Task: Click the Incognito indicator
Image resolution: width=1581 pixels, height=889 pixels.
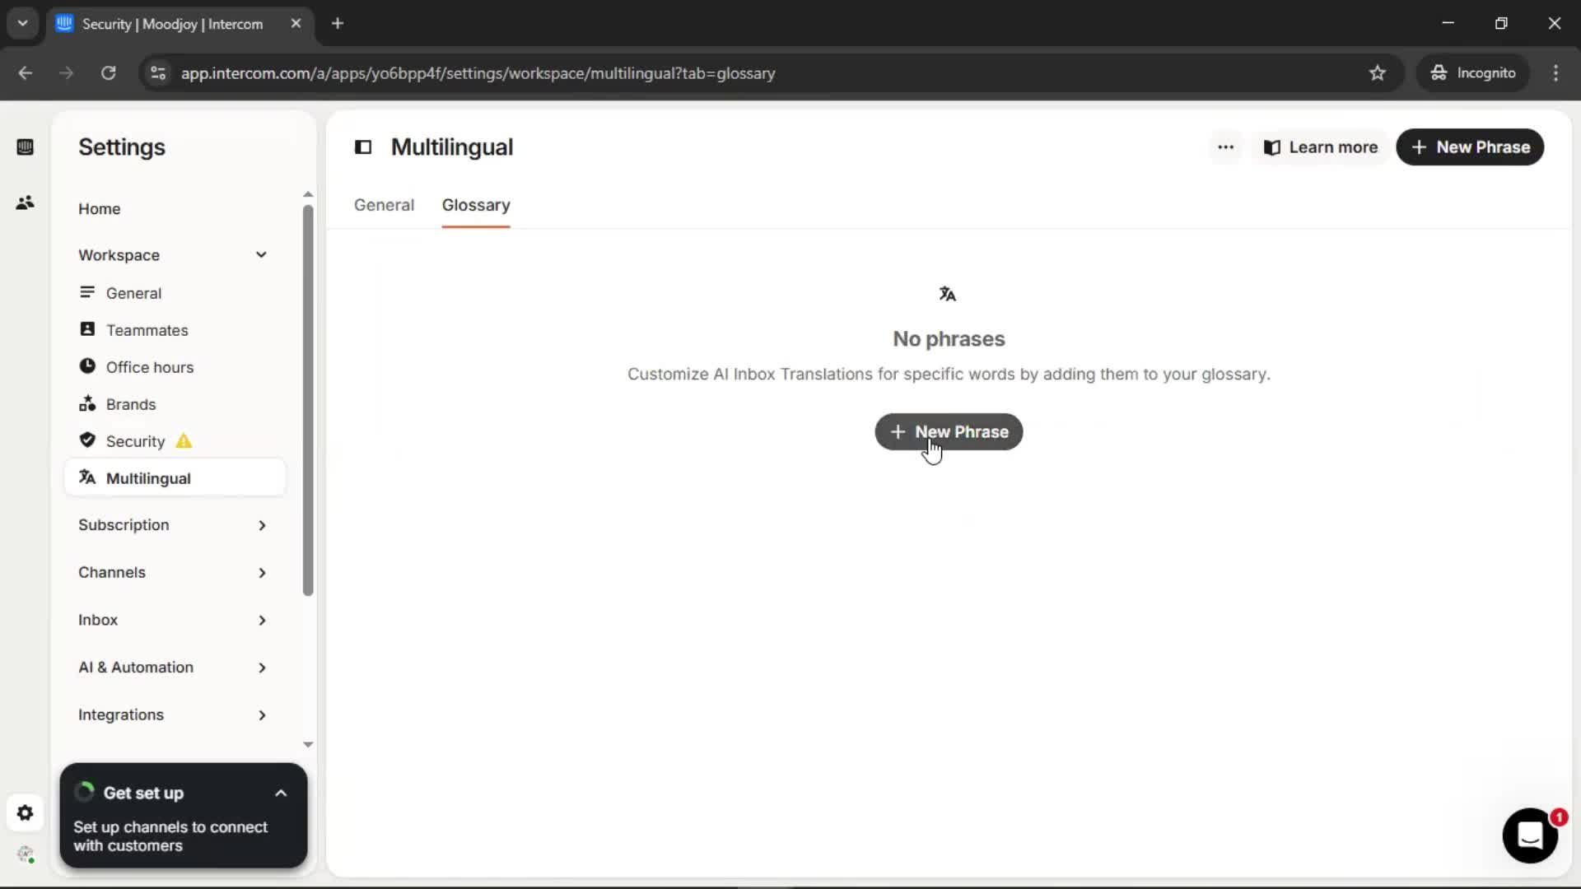Action: pyautogui.click(x=1472, y=73)
